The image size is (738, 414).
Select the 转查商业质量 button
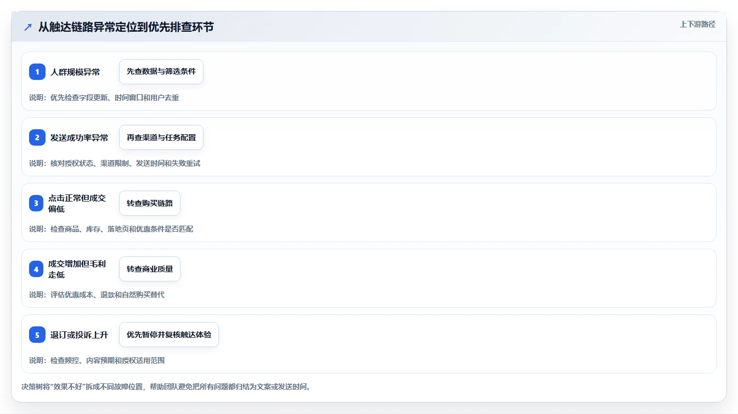(x=150, y=269)
